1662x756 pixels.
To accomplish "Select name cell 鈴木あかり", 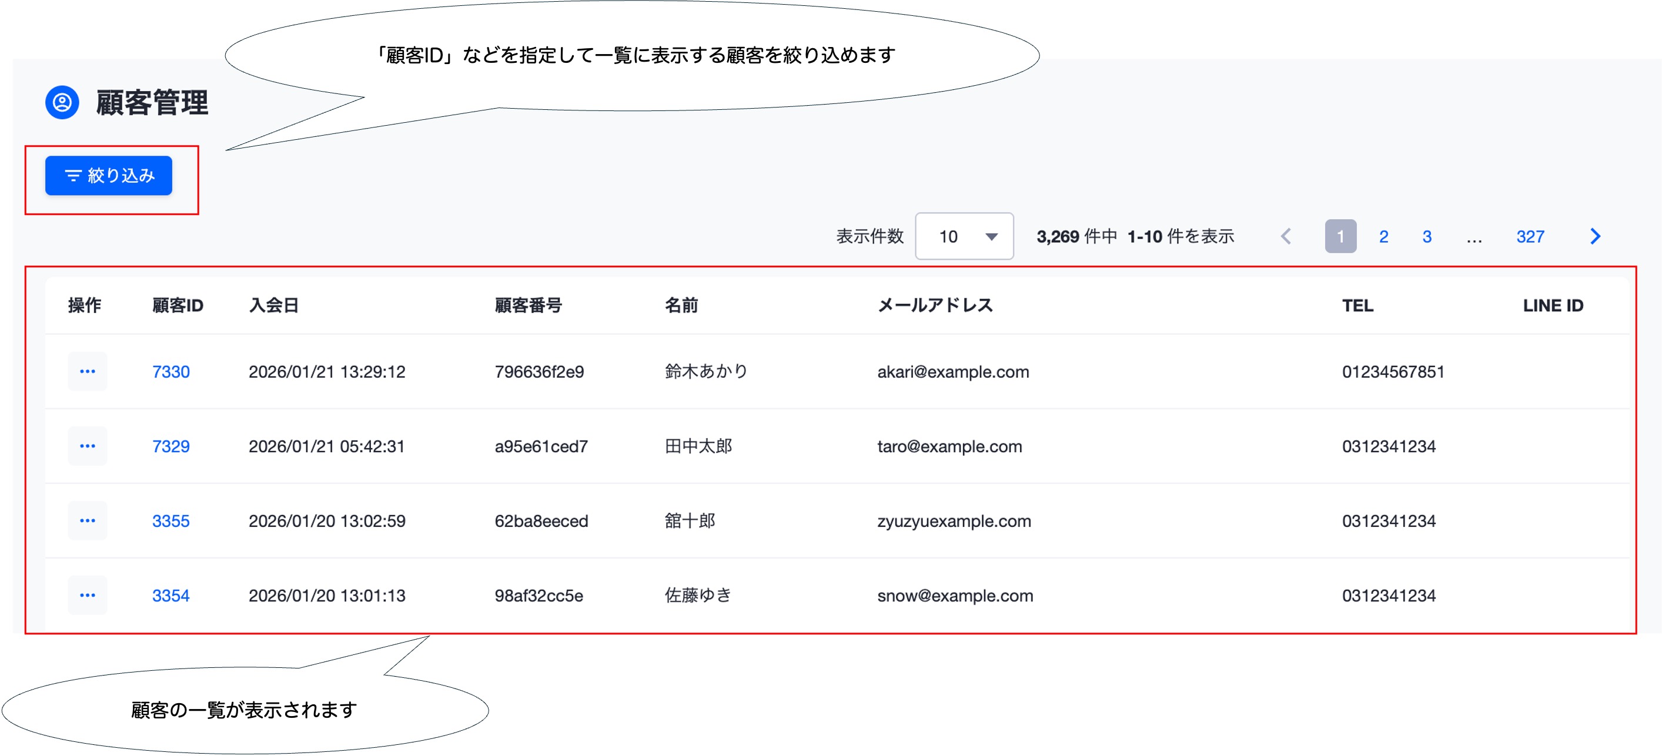I will 707,372.
